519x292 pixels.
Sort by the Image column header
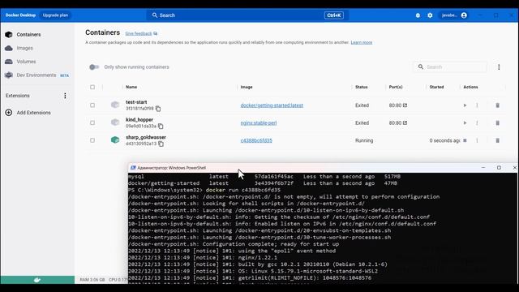[x=247, y=87]
